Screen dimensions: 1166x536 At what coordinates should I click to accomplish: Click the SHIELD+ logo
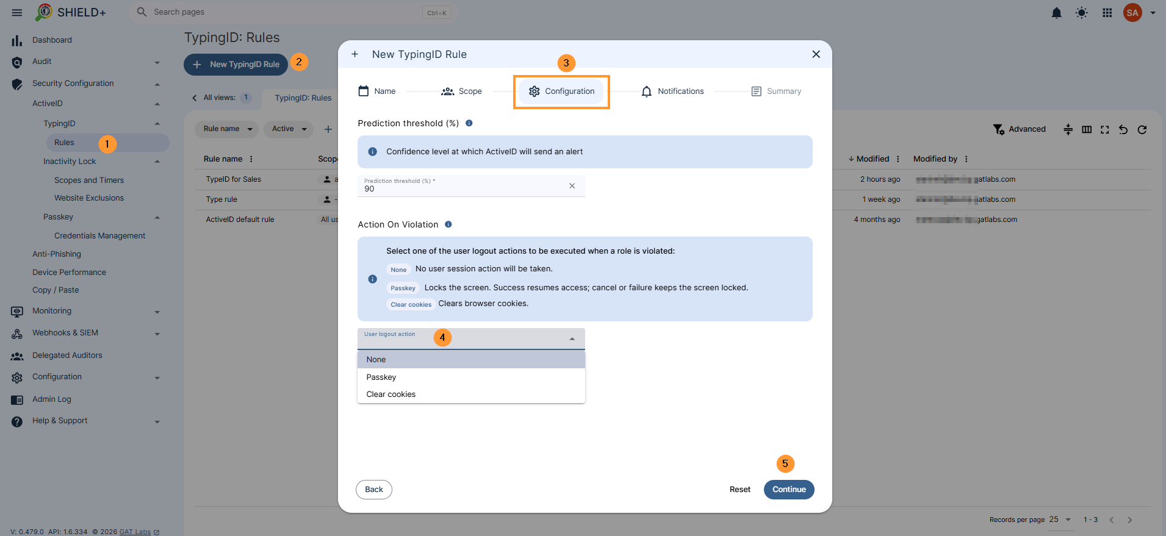[x=71, y=12]
